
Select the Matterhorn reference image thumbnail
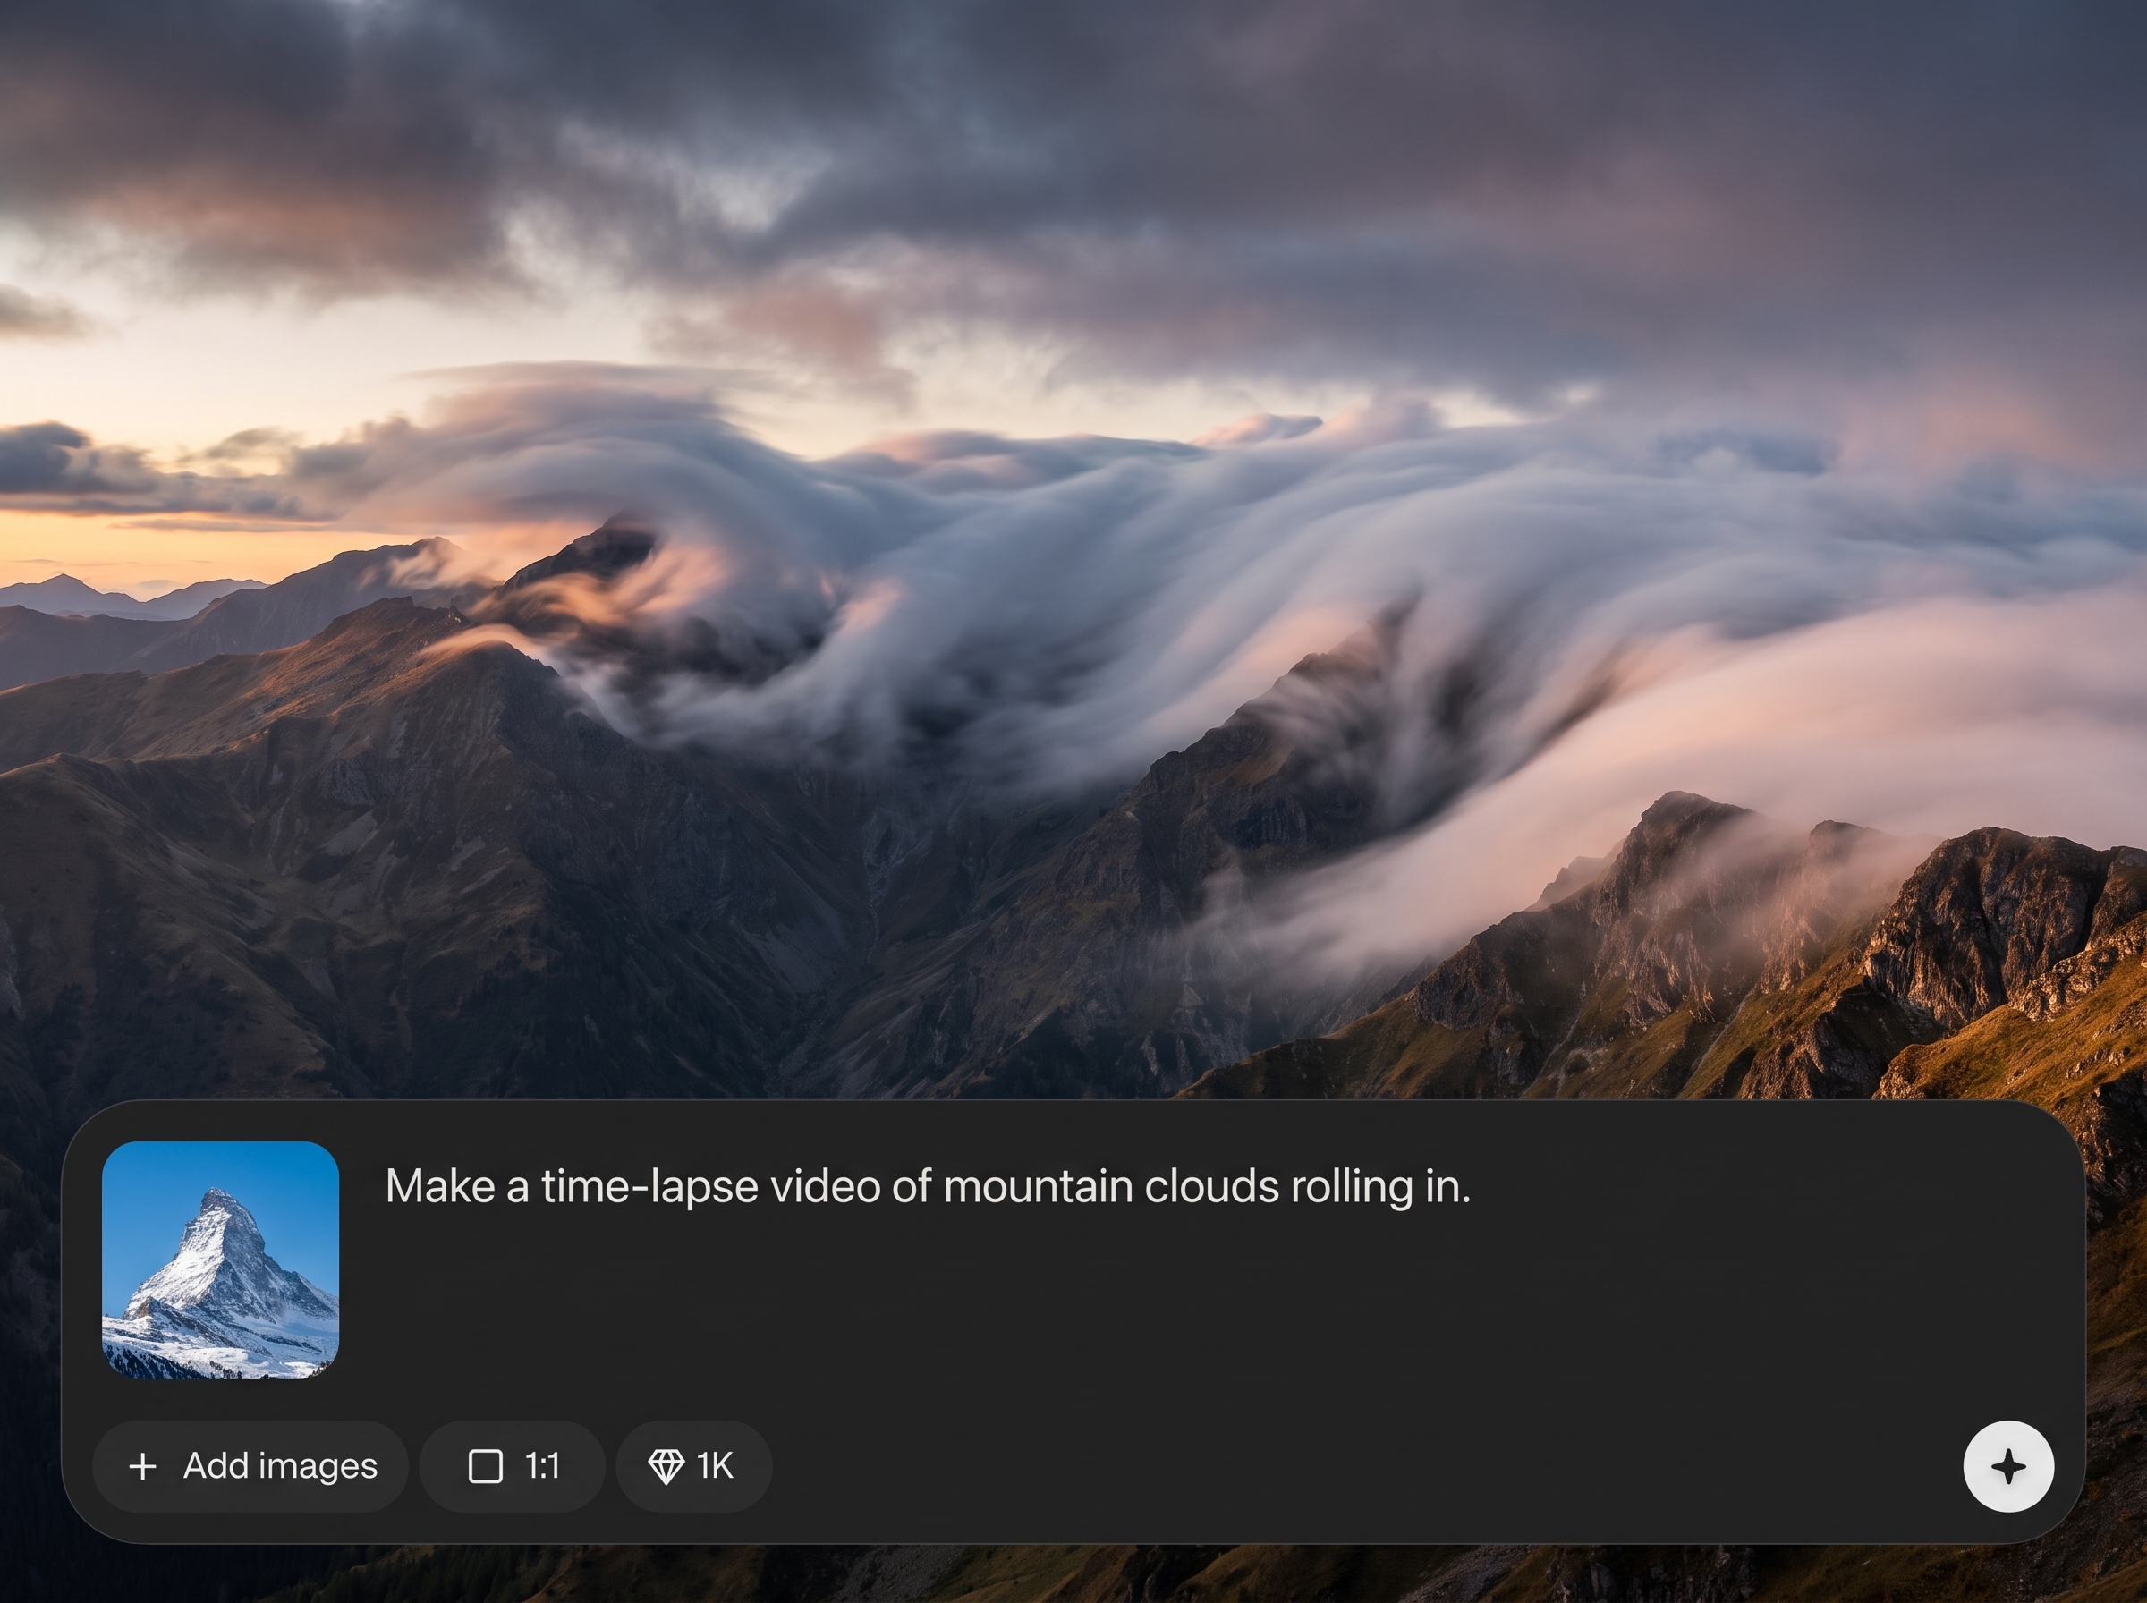pyautogui.click(x=220, y=1259)
